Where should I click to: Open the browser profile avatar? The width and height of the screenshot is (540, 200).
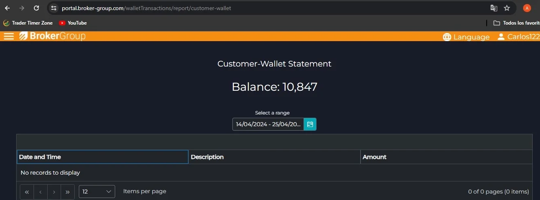(x=527, y=8)
